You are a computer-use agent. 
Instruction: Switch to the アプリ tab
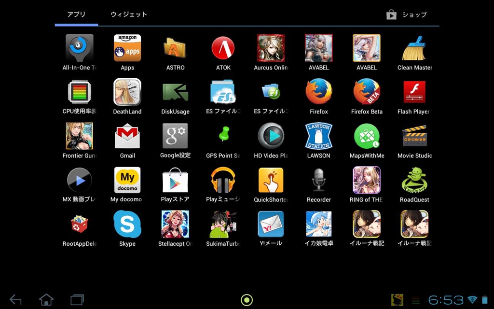(x=76, y=14)
